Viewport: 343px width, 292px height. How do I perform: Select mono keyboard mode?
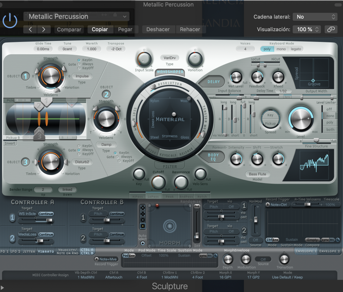[x=281, y=49]
